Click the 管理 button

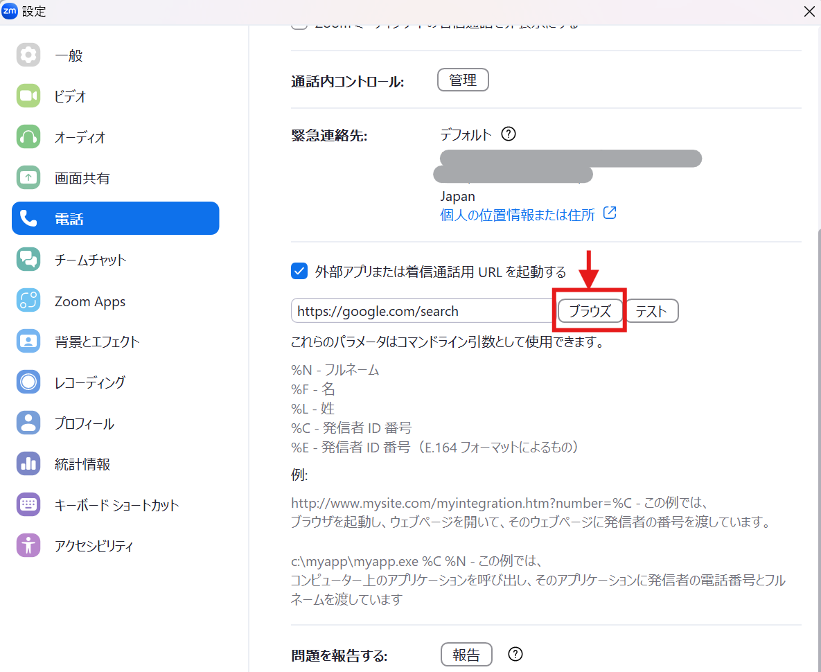(x=463, y=80)
